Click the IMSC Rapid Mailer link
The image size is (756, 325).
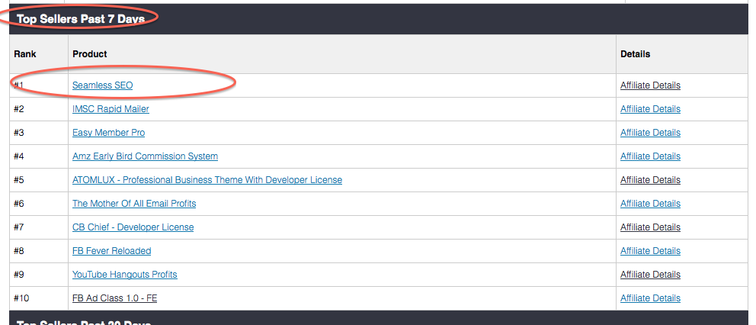[x=111, y=109]
